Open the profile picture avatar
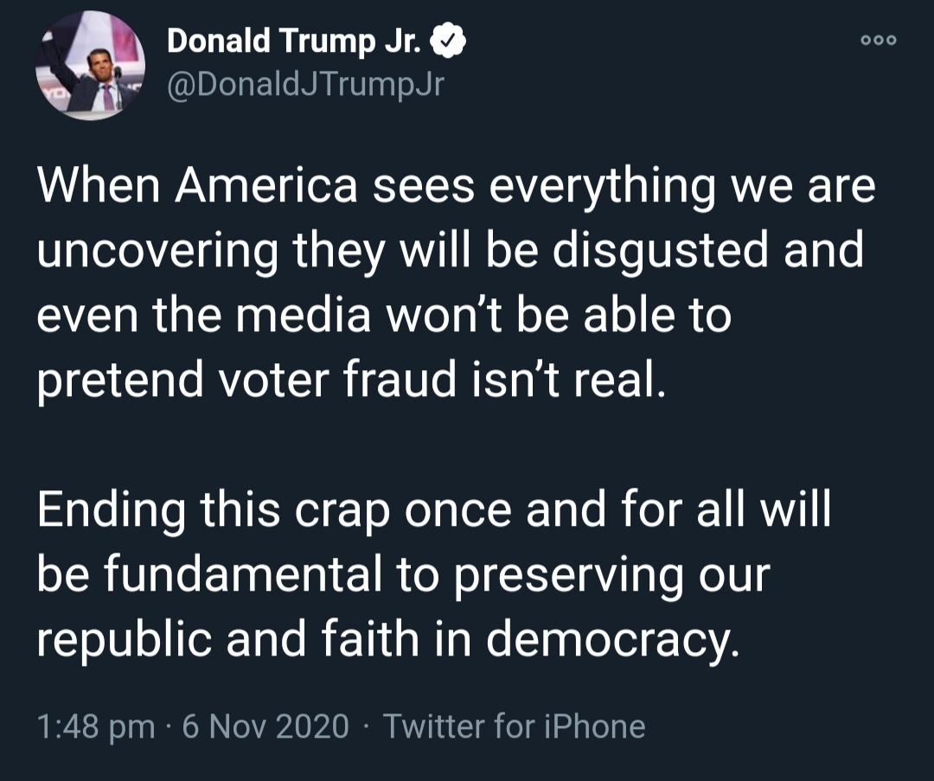 [90, 66]
